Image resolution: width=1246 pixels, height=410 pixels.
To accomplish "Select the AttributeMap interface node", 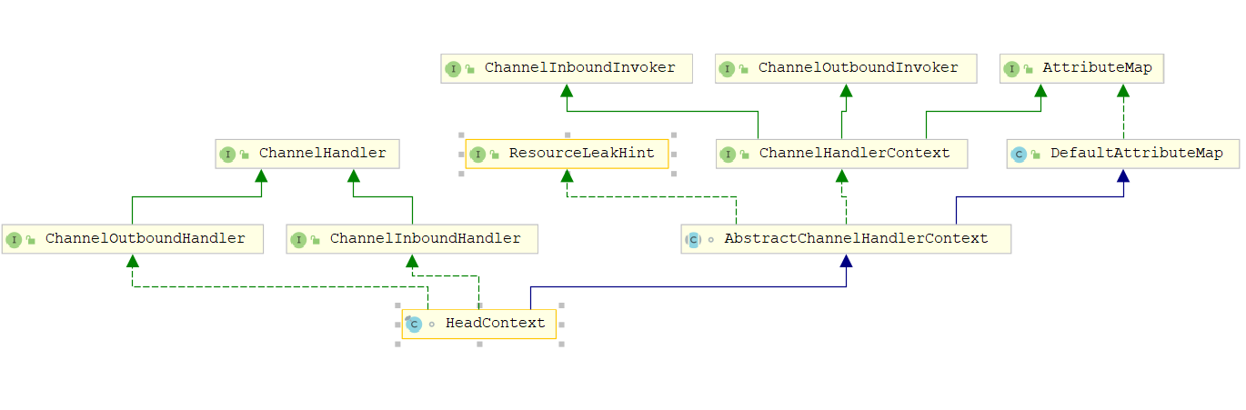I will (1081, 68).
